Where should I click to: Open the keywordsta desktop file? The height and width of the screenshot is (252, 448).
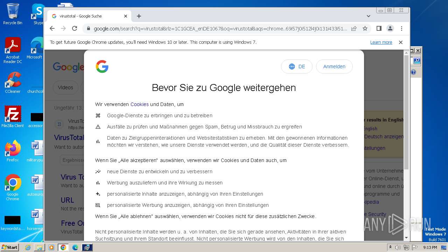click(x=13, y=223)
